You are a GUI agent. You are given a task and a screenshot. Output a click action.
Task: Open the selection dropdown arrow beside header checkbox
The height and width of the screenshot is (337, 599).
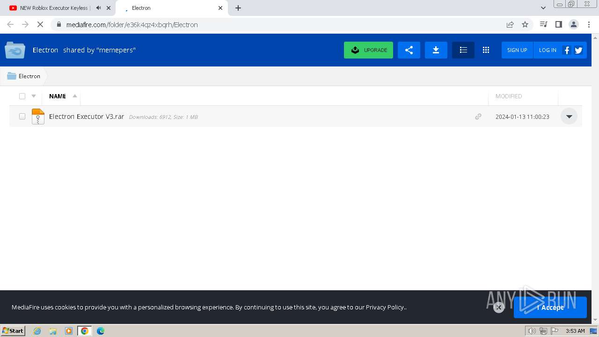pyautogui.click(x=34, y=96)
